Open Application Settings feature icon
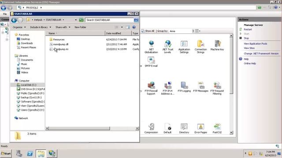 (184, 47)
